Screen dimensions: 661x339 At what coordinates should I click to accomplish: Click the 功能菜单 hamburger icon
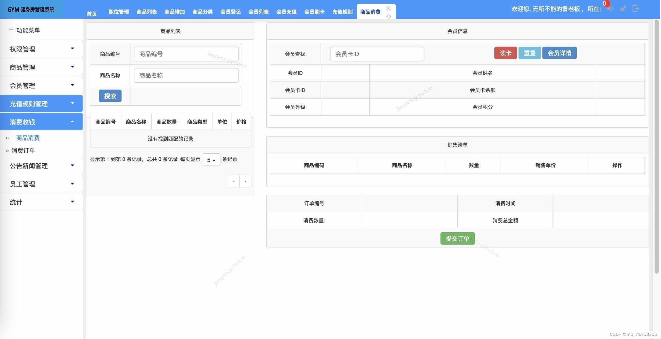tap(11, 30)
